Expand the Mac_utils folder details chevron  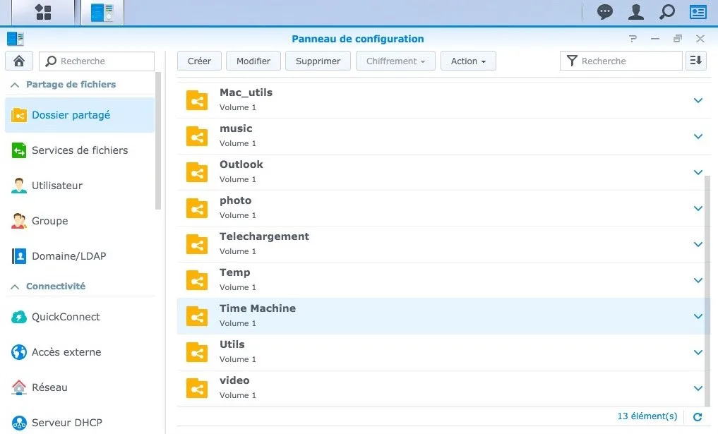698,100
